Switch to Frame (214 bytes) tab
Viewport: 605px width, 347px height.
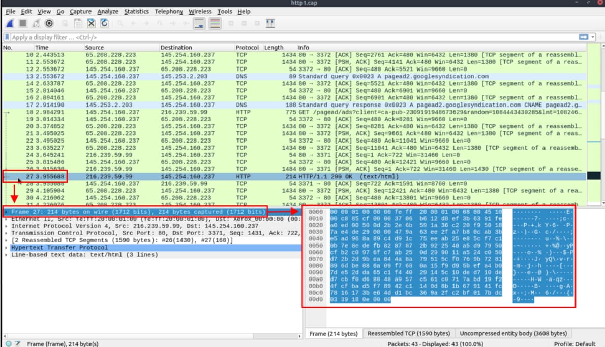coord(334,333)
